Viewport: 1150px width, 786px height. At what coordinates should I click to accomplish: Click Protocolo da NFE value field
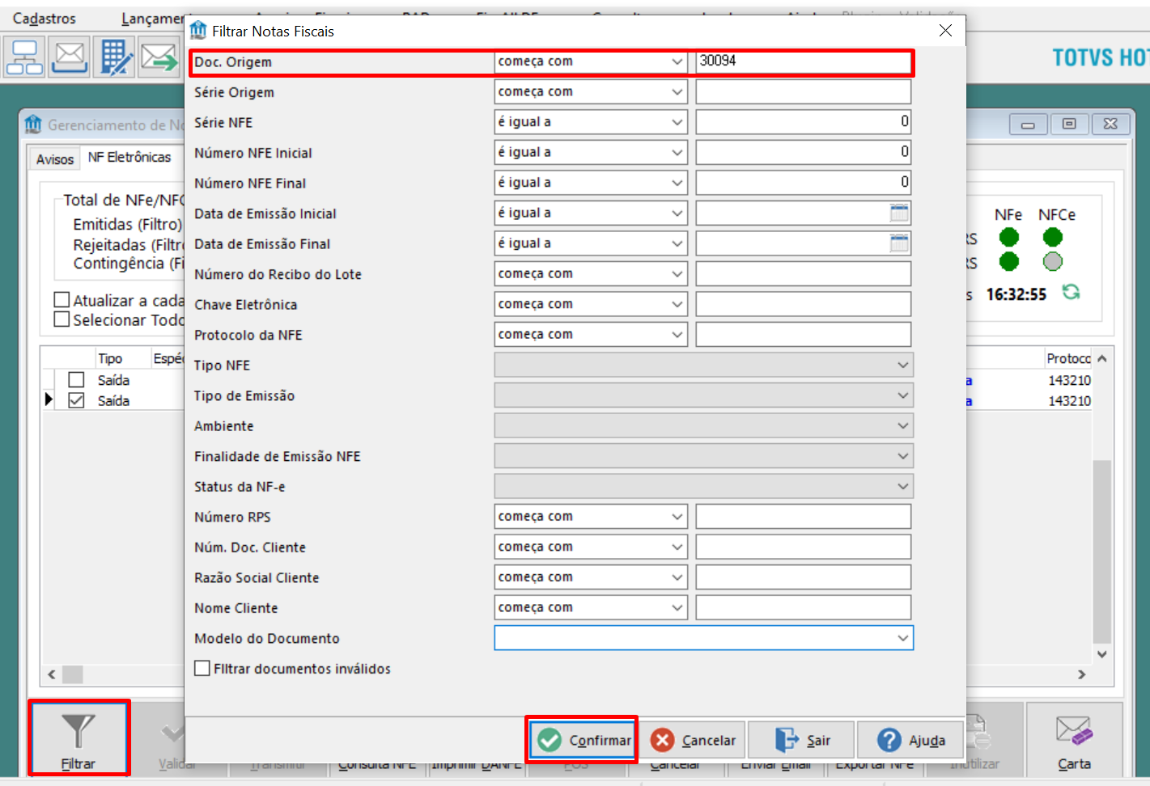pyautogui.click(x=804, y=335)
